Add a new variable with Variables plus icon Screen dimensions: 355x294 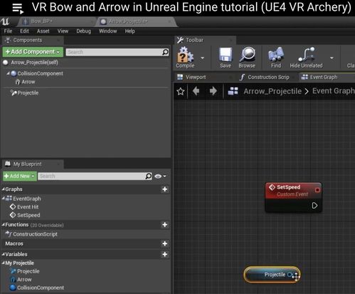[165, 254]
